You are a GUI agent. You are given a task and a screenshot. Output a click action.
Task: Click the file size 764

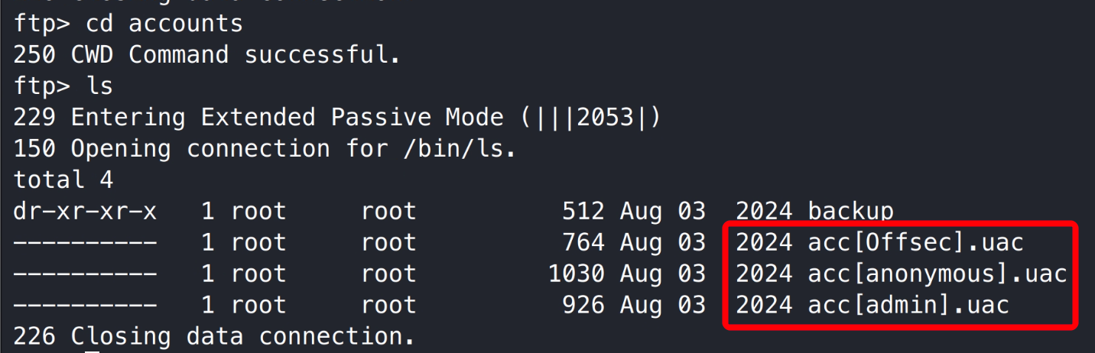(x=582, y=242)
